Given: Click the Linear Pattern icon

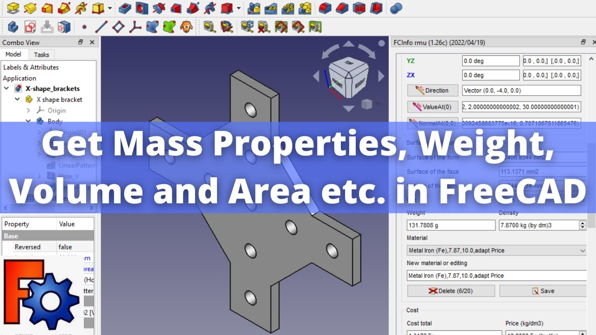Looking at the screenshot, I should pos(271,8).
